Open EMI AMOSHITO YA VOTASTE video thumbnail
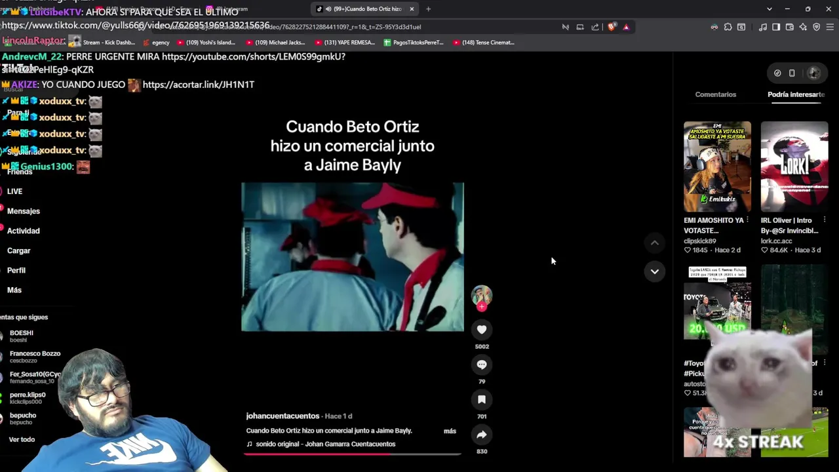 (717, 167)
